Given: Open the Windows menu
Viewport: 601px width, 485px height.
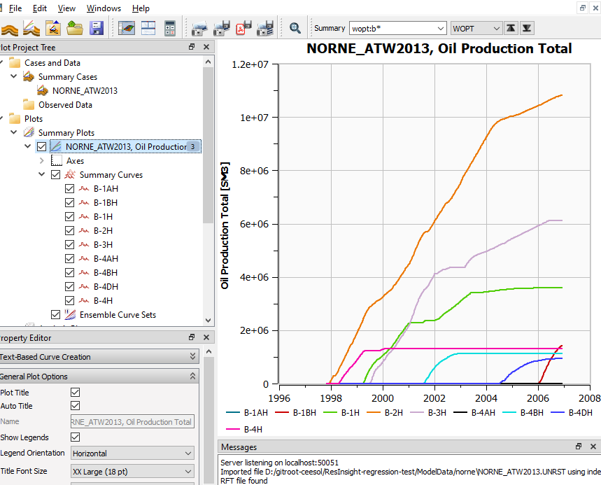Looking at the screenshot, I should pyautogui.click(x=104, y=8).
